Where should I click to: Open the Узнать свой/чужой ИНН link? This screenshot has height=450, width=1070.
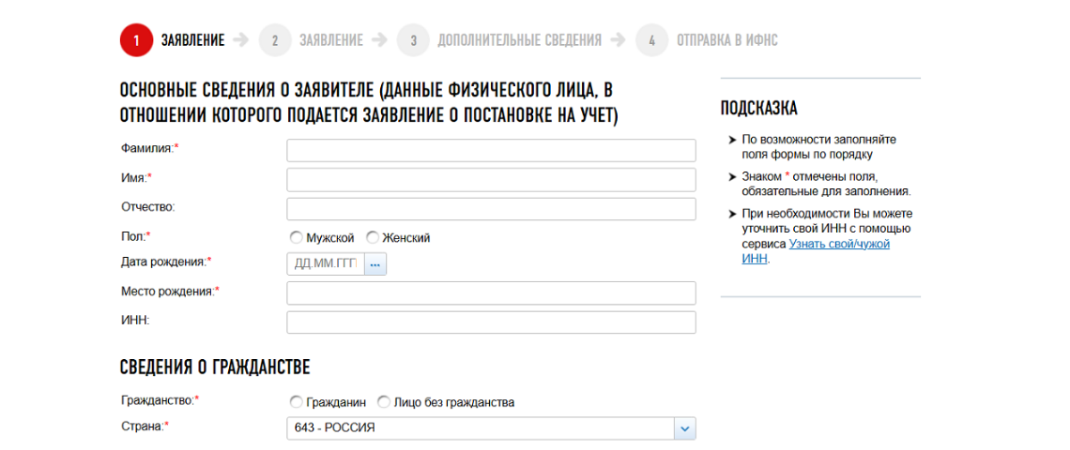point(838,244)
